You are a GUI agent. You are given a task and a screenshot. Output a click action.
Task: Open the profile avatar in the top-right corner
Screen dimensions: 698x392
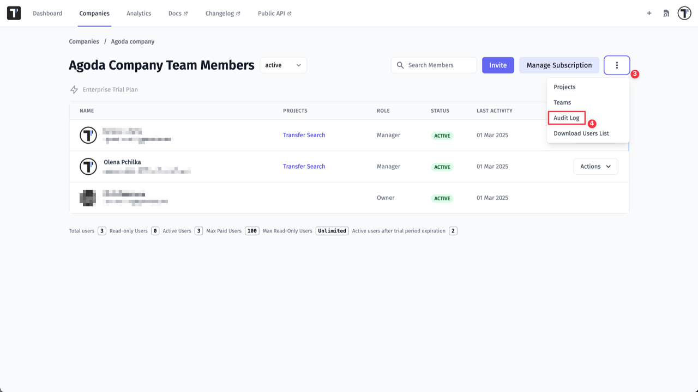(x=684, y=13)
